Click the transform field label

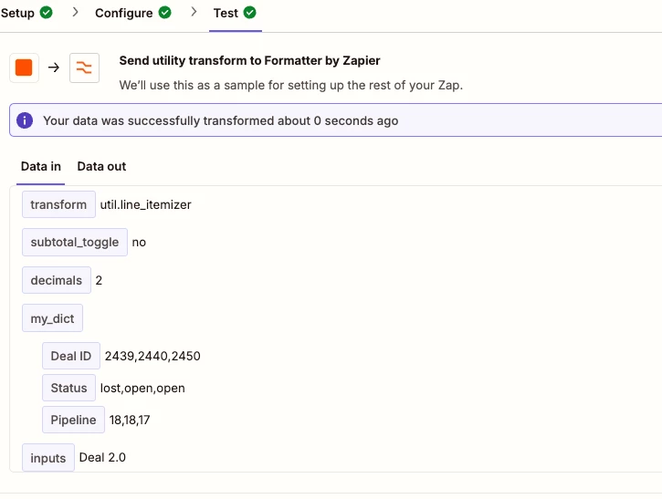(58, 204)
